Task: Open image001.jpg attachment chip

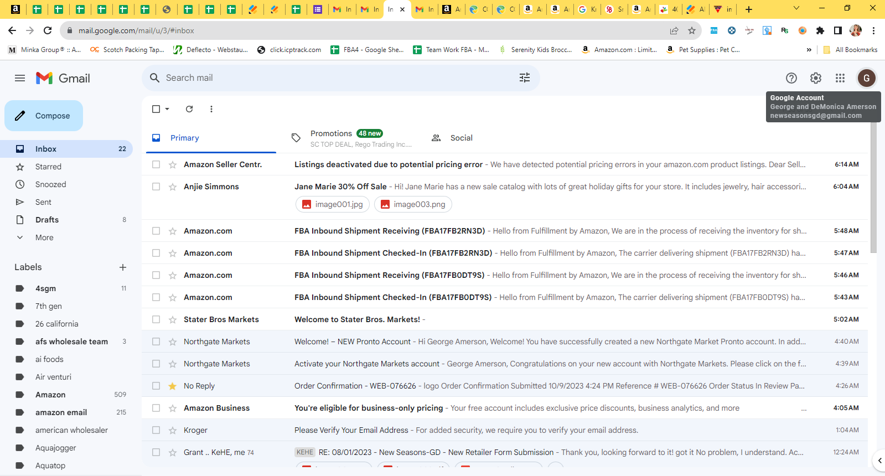Action: pyautogui.click(x=333, y=204)
